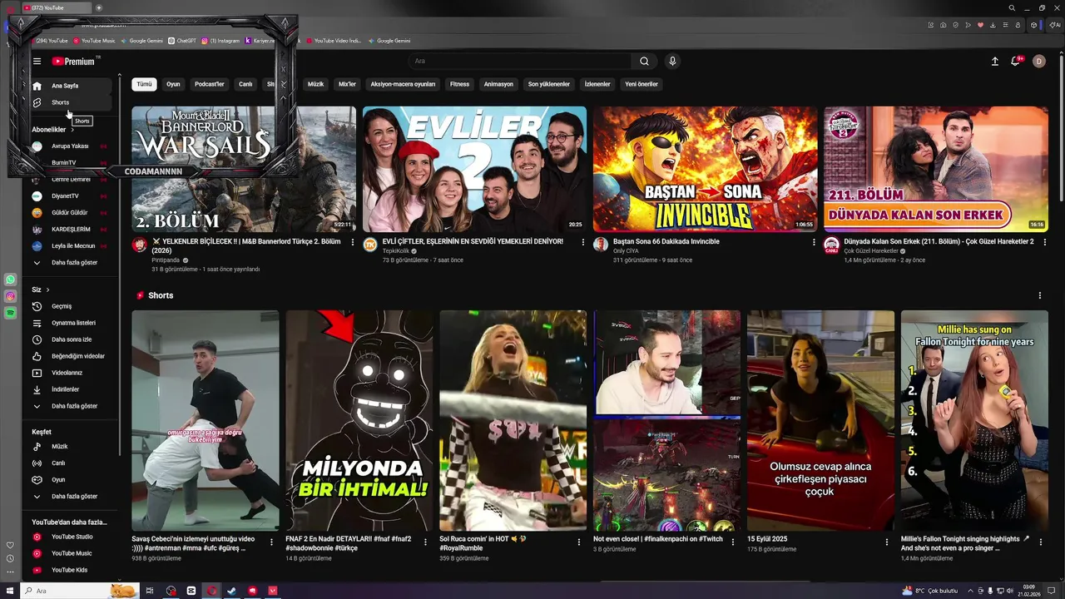Open the weather widget showing Çok bulutlu

930,591
